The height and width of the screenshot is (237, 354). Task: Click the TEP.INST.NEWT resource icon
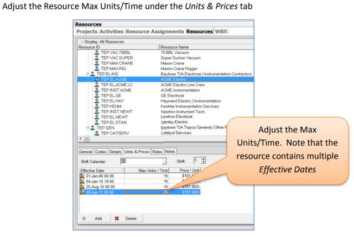97,112
